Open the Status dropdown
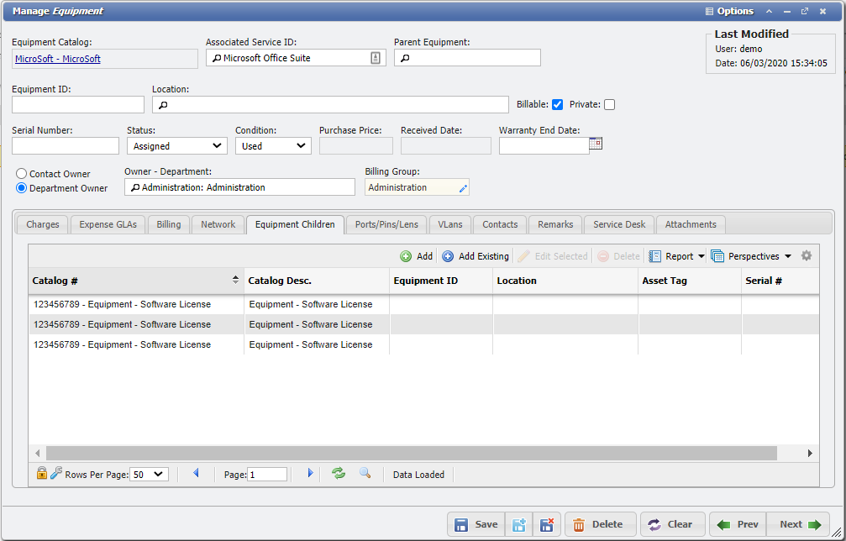This screenshot has height=541, width=846. tap(176, 146)
